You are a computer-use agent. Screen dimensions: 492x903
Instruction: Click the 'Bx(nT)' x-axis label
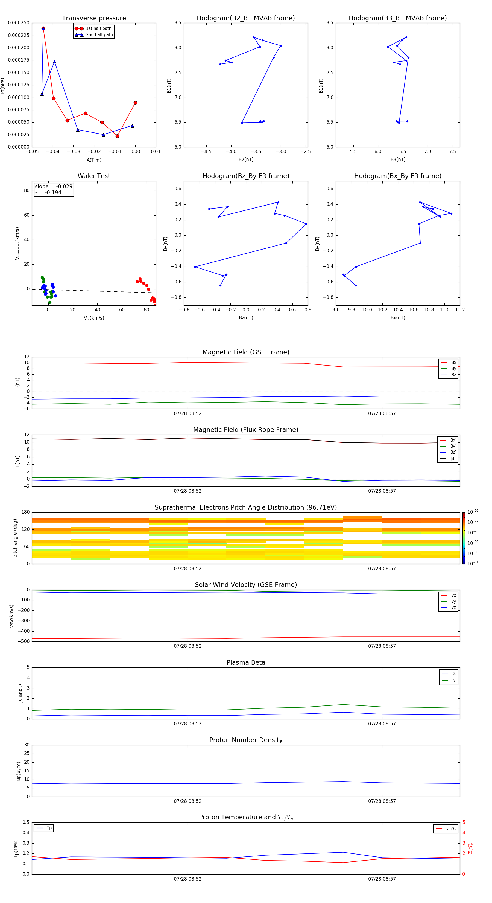point(398,318)
